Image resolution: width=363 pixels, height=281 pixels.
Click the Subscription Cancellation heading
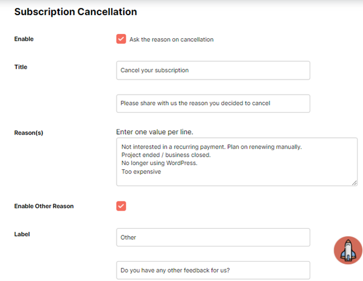[x=76, y=12]
